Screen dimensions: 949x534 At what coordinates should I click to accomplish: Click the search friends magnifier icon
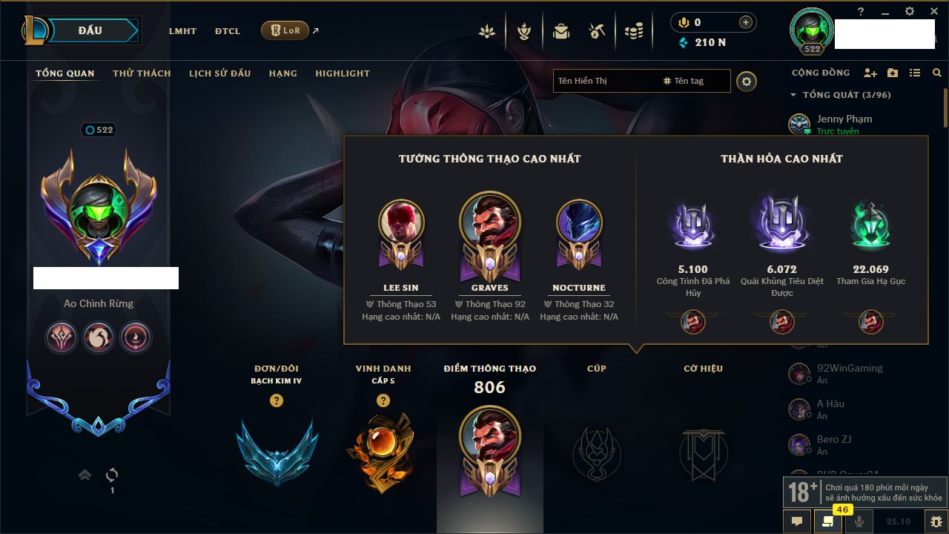tap(937, 73)
